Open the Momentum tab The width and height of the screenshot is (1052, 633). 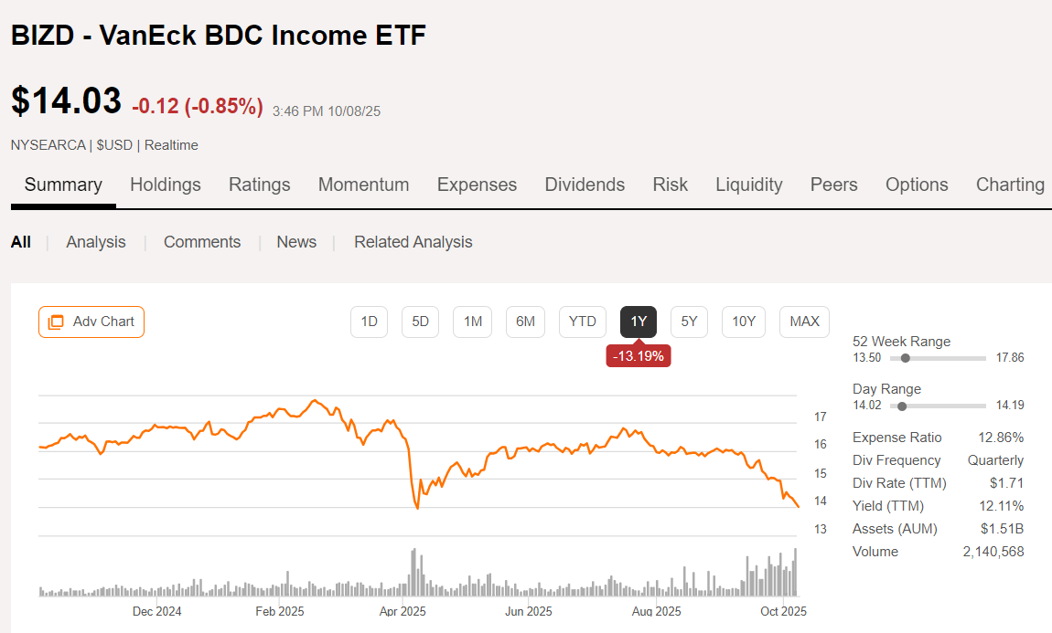(363, 185)
